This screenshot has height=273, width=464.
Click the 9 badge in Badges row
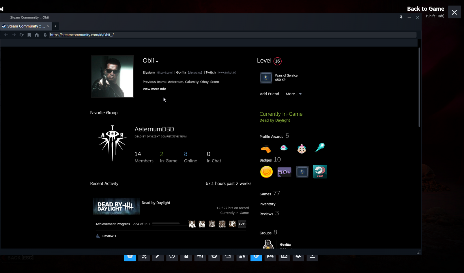(x=302, y=172)
